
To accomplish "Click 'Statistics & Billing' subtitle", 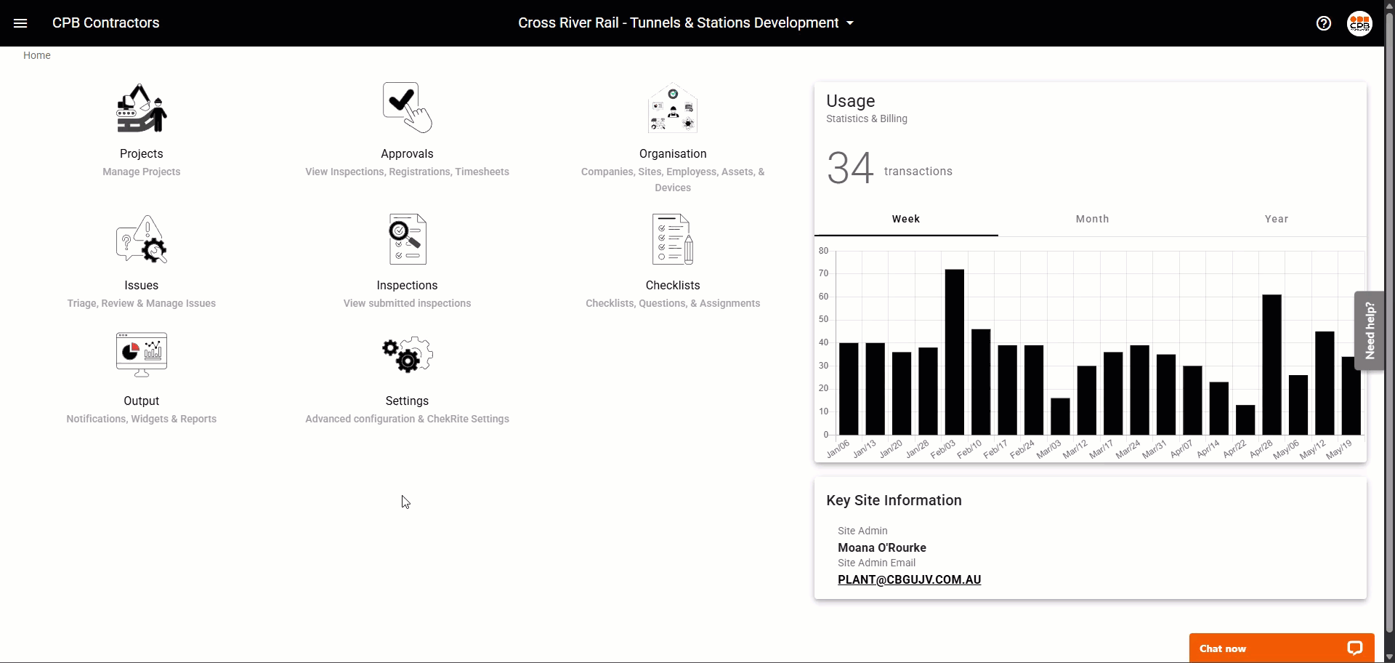I will [x=867, y=118].
